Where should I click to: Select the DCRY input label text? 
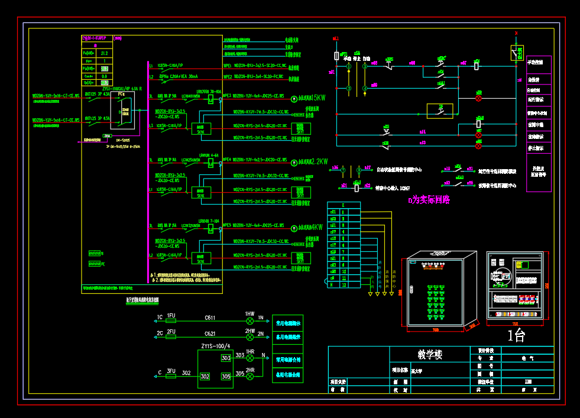(393, 188)
